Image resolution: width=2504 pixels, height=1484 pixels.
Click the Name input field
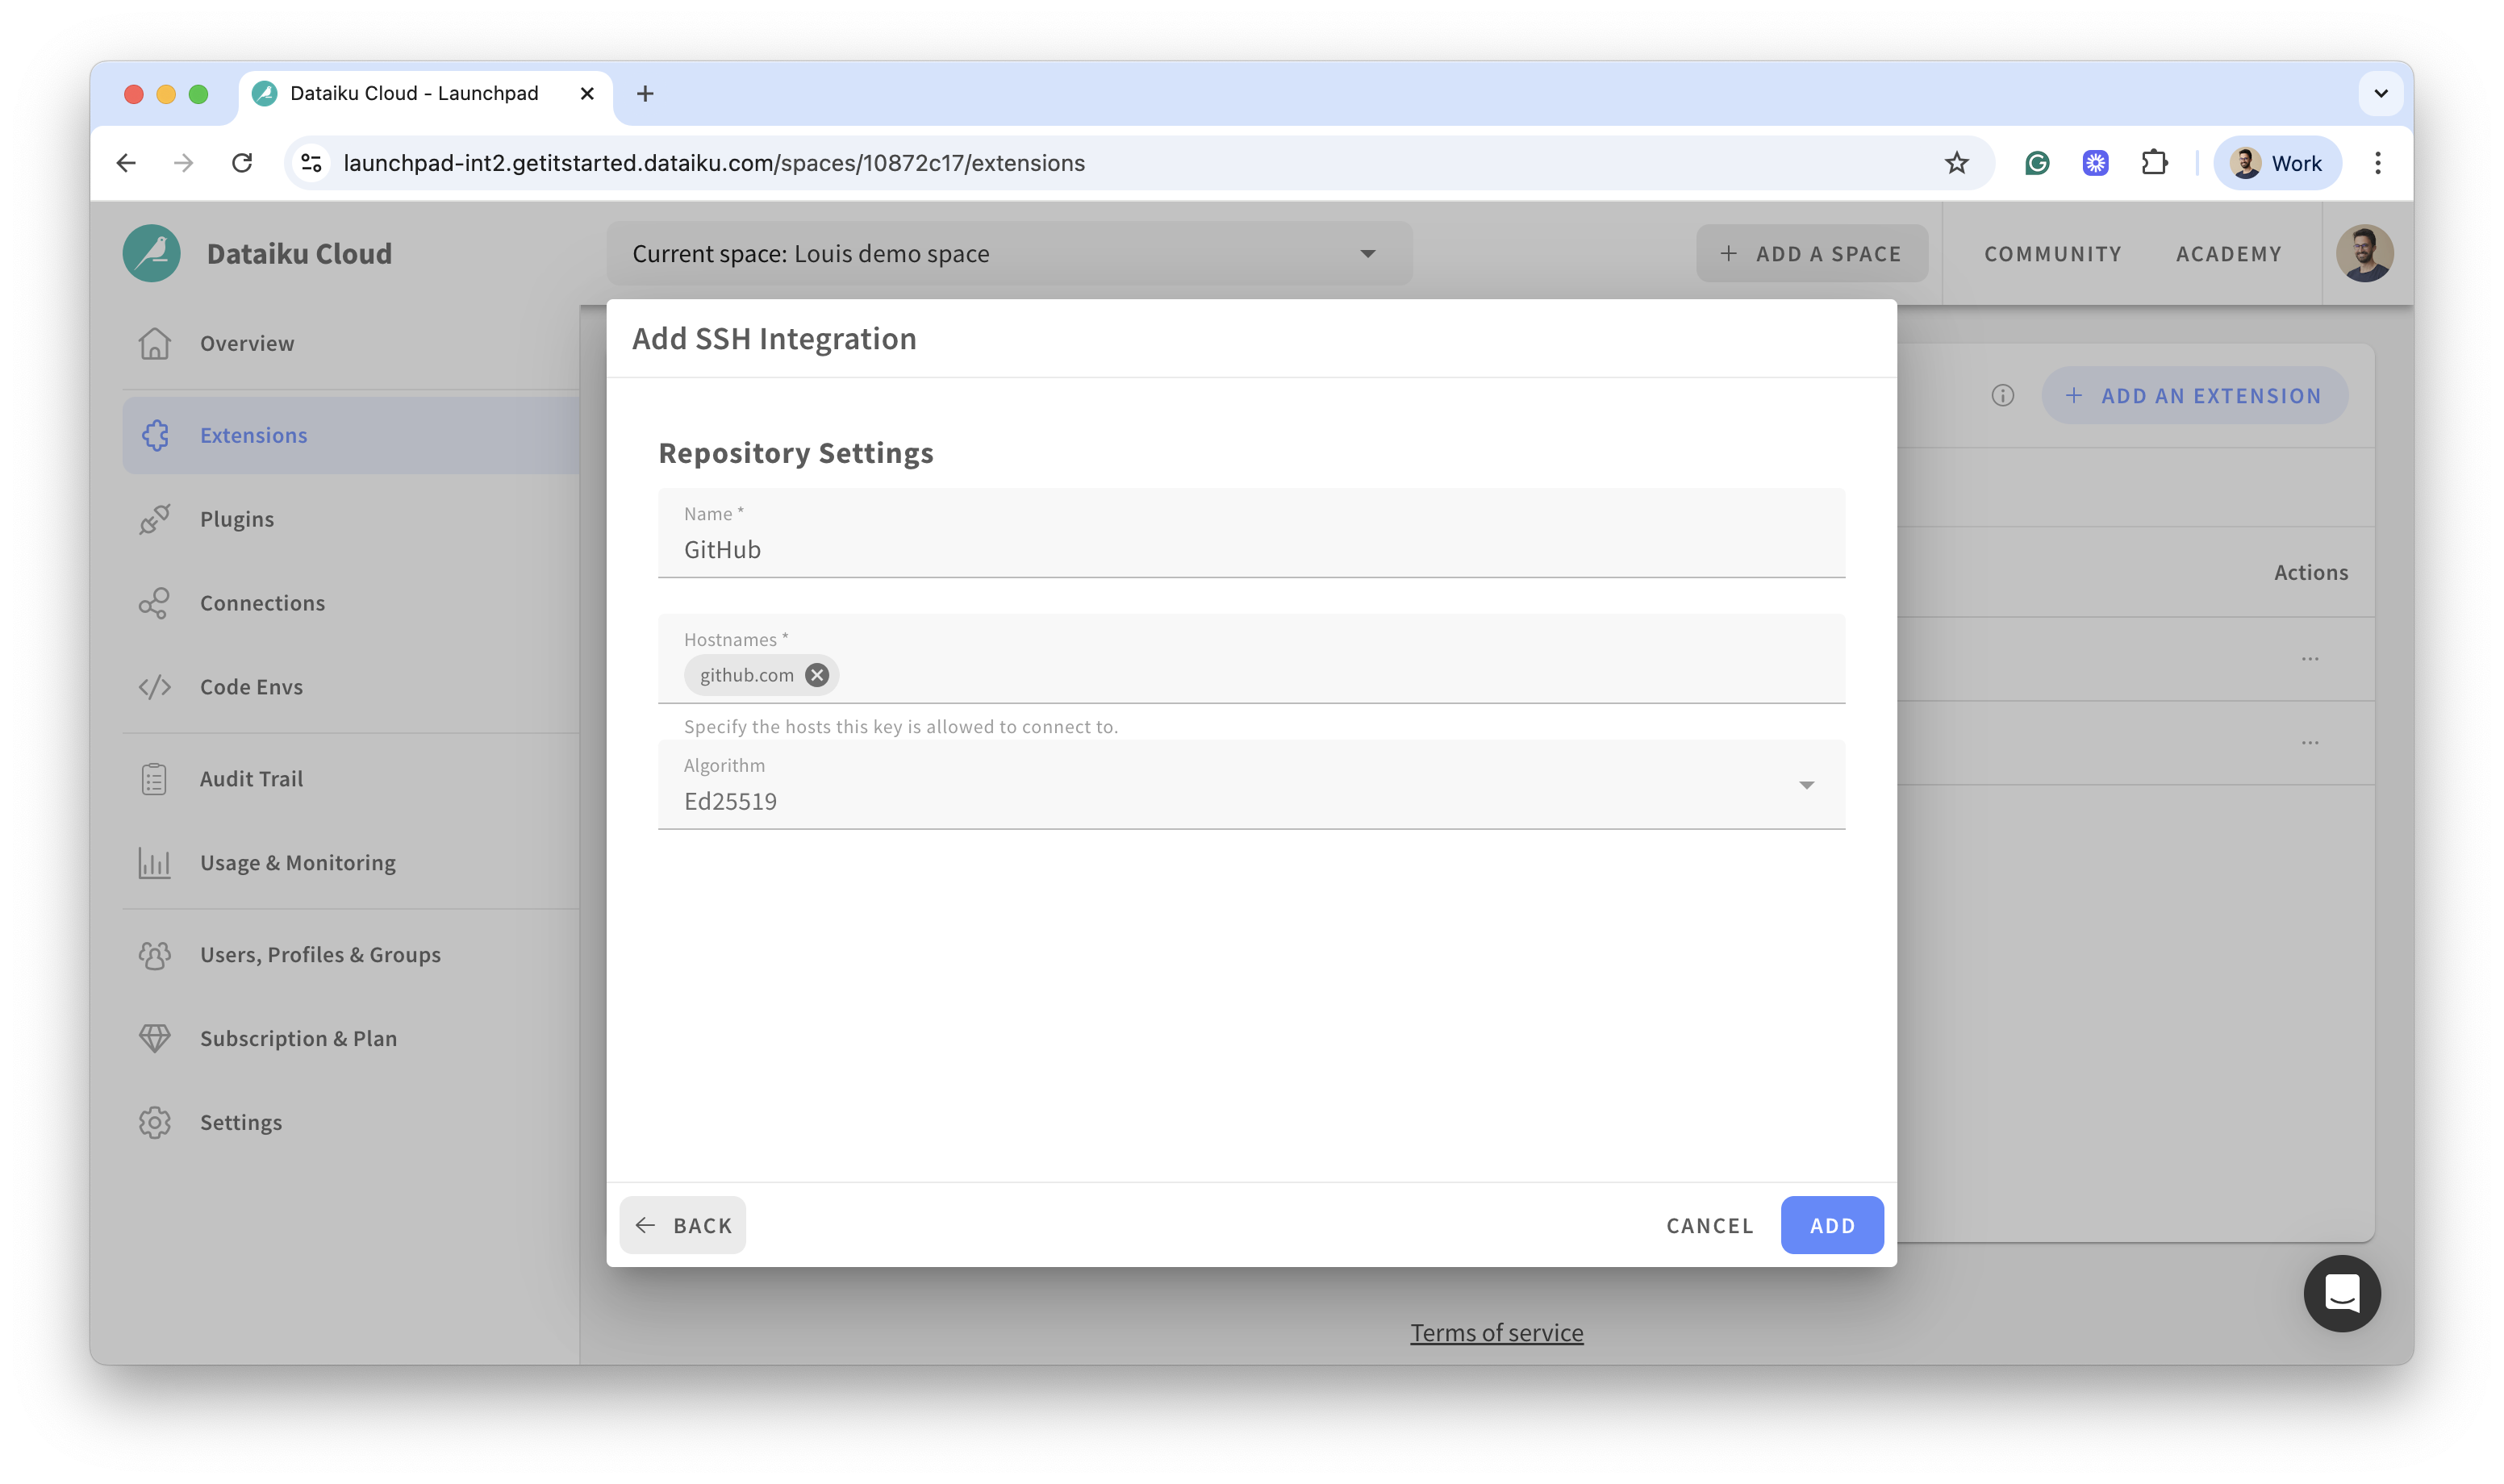tap(1251, 533)
